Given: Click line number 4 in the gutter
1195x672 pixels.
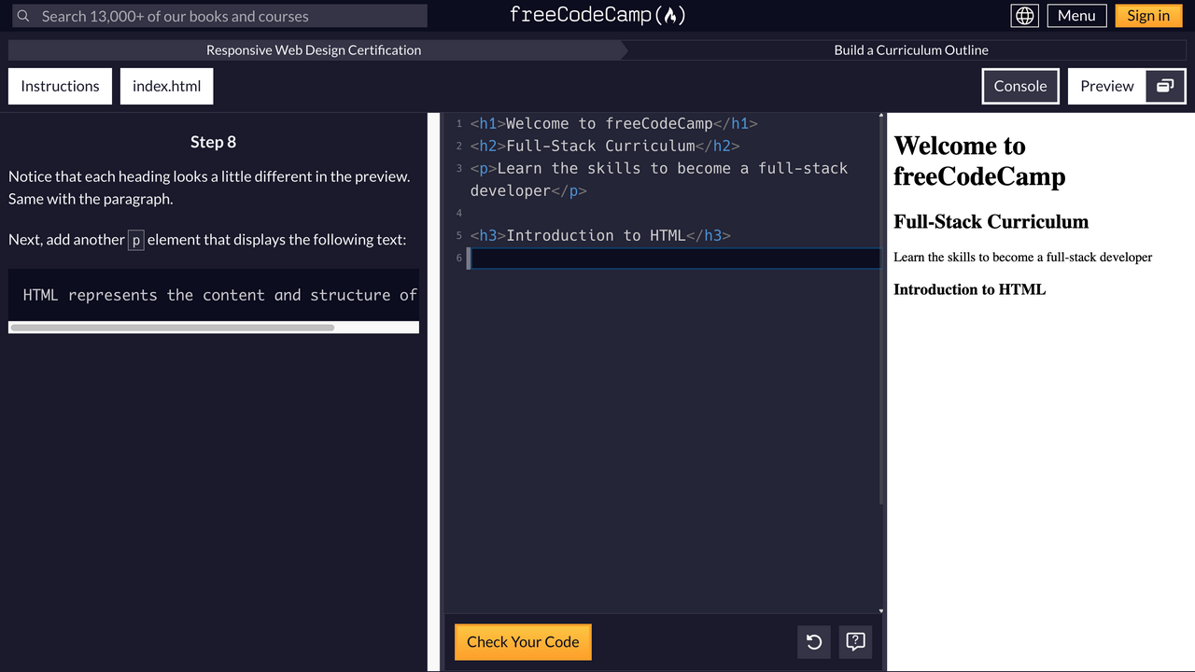Looking at the screenshot, I should [x=458, y=213].
